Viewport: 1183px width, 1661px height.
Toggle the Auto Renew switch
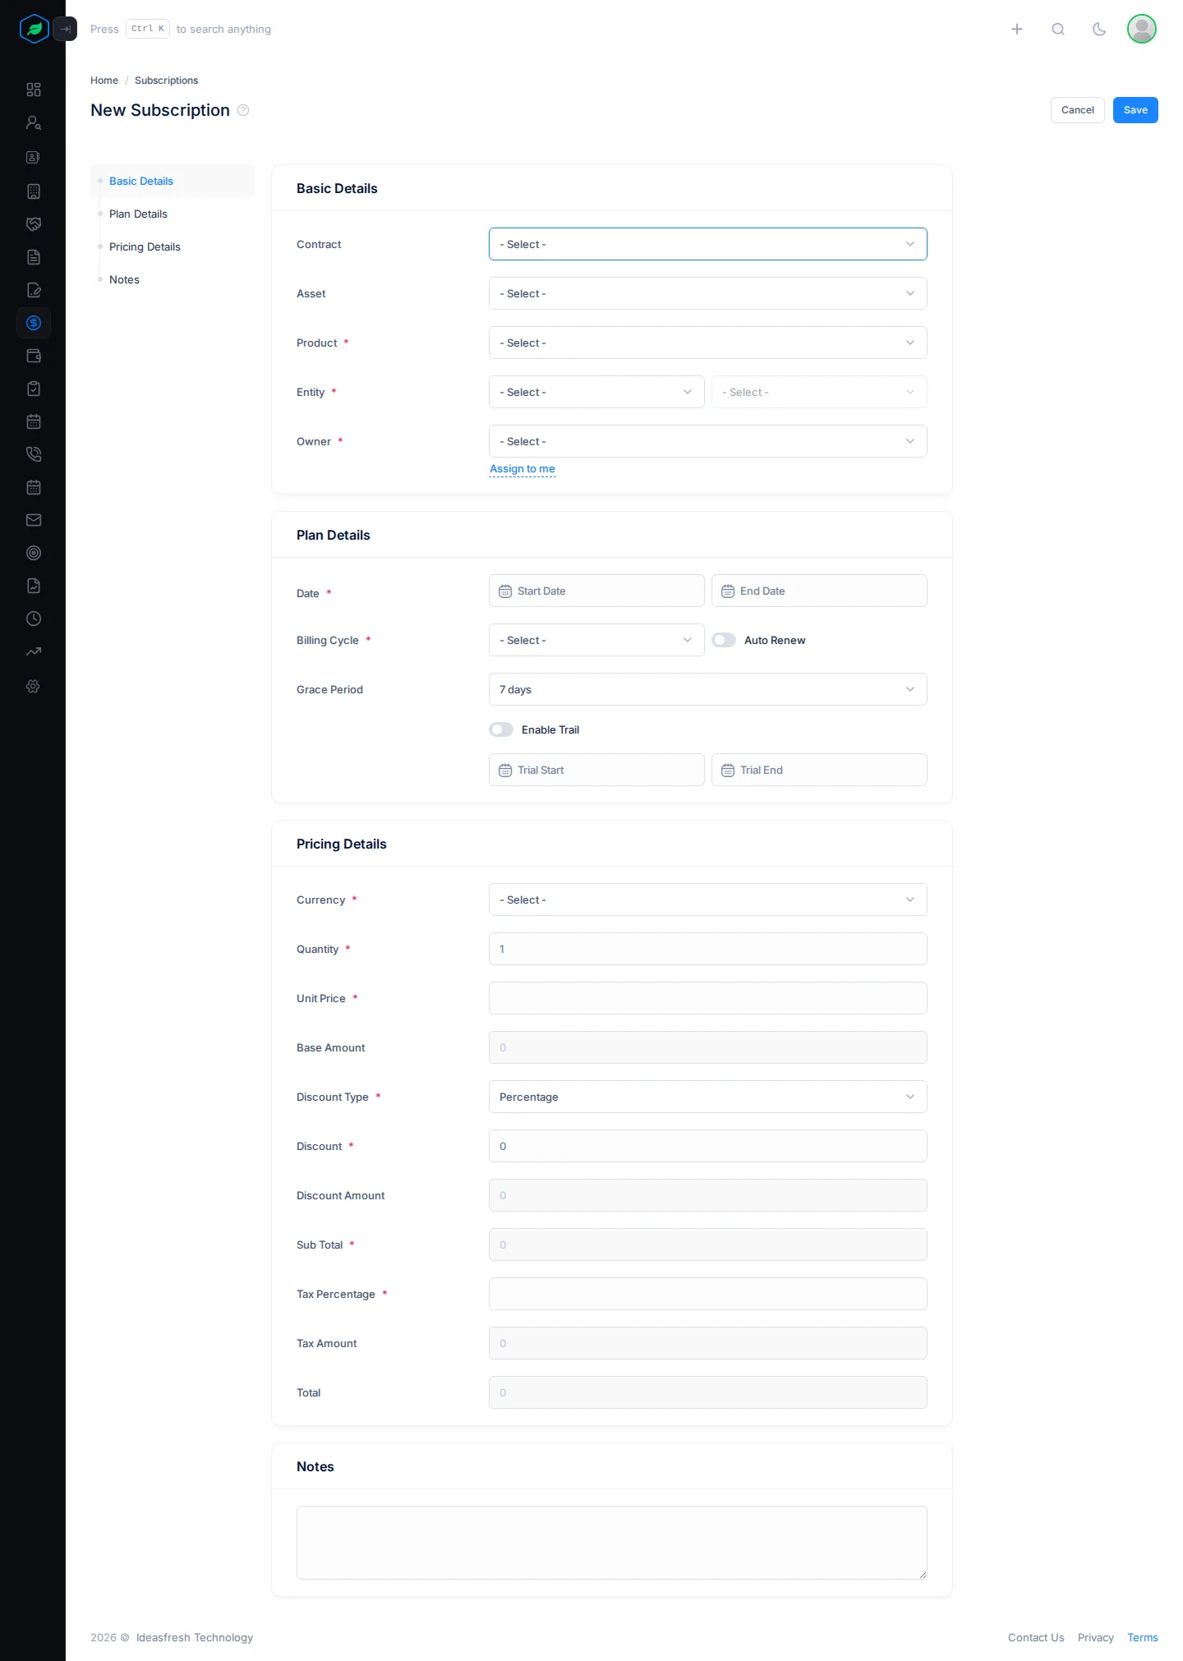[x=724, y=640]
